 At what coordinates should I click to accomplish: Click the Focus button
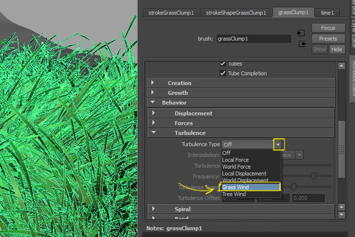[328, 28]
